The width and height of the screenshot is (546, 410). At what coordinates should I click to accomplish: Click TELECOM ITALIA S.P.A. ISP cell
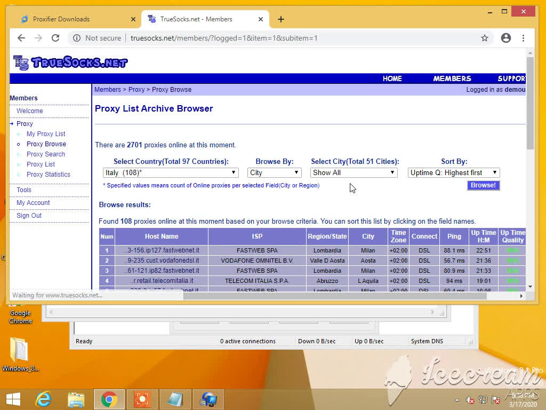coord(257,281)
